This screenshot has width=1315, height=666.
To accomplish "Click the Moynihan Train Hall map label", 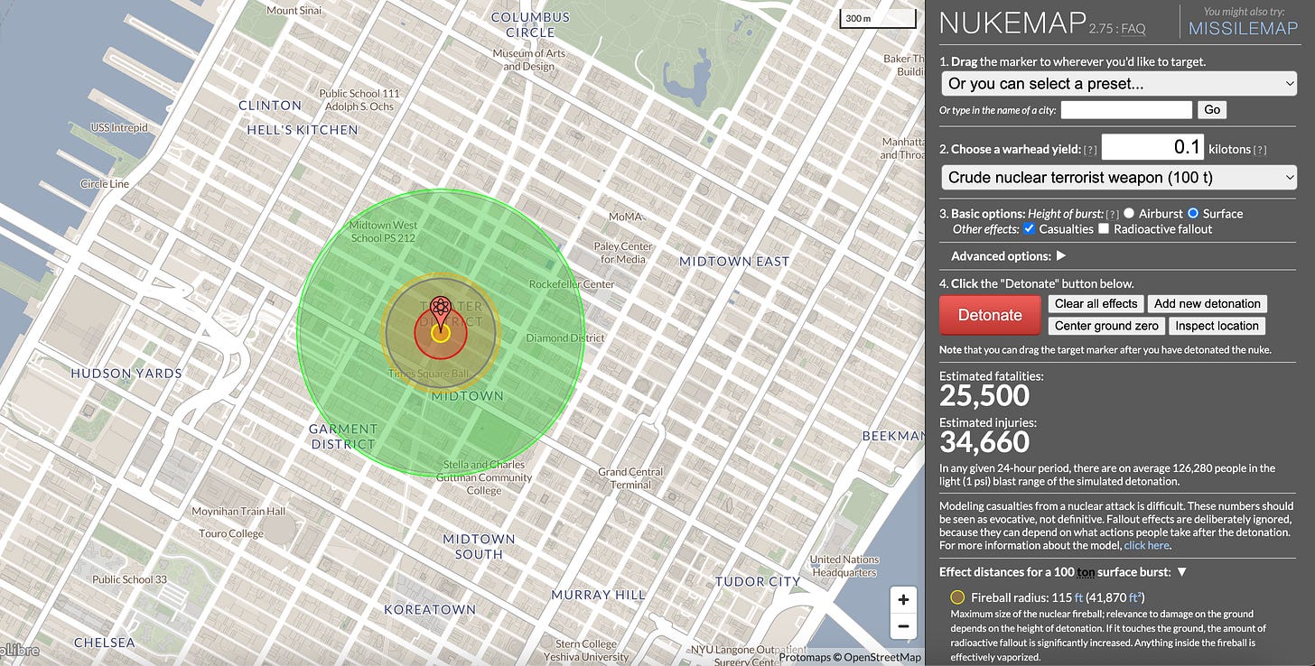I will 238,512.
